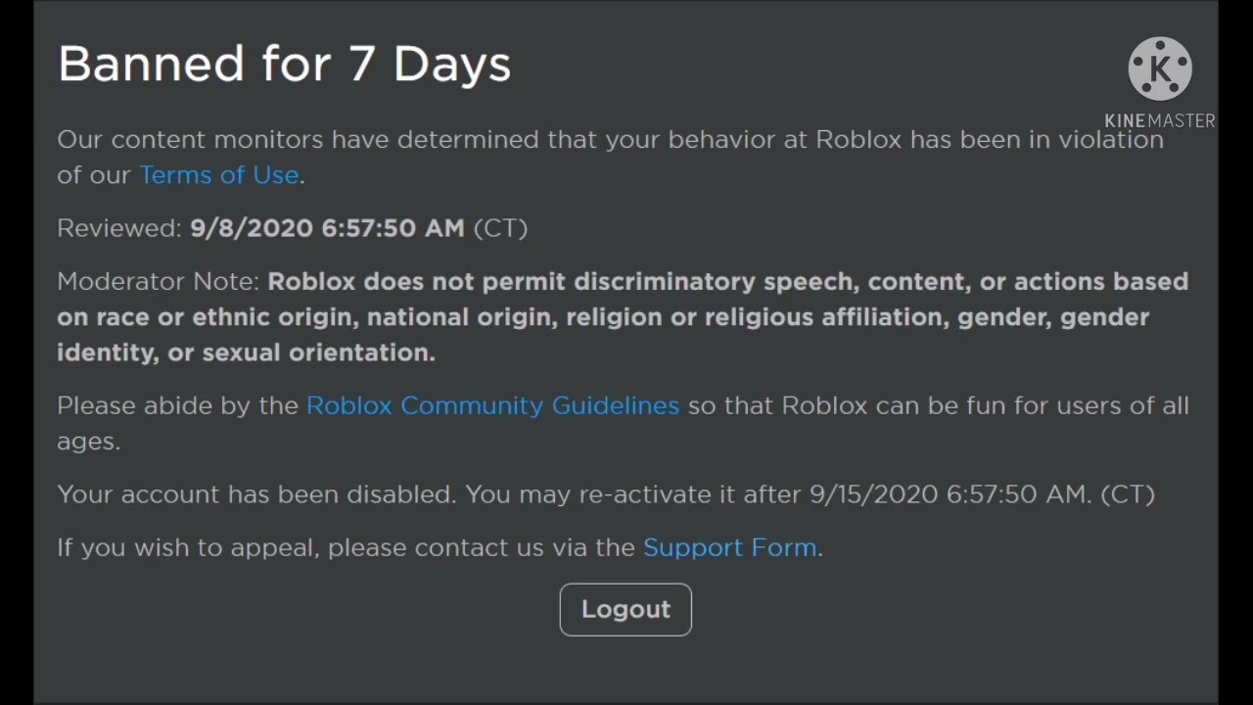
Task: Click the KINEMASTER watermark text
Action: click(1159, 120)
